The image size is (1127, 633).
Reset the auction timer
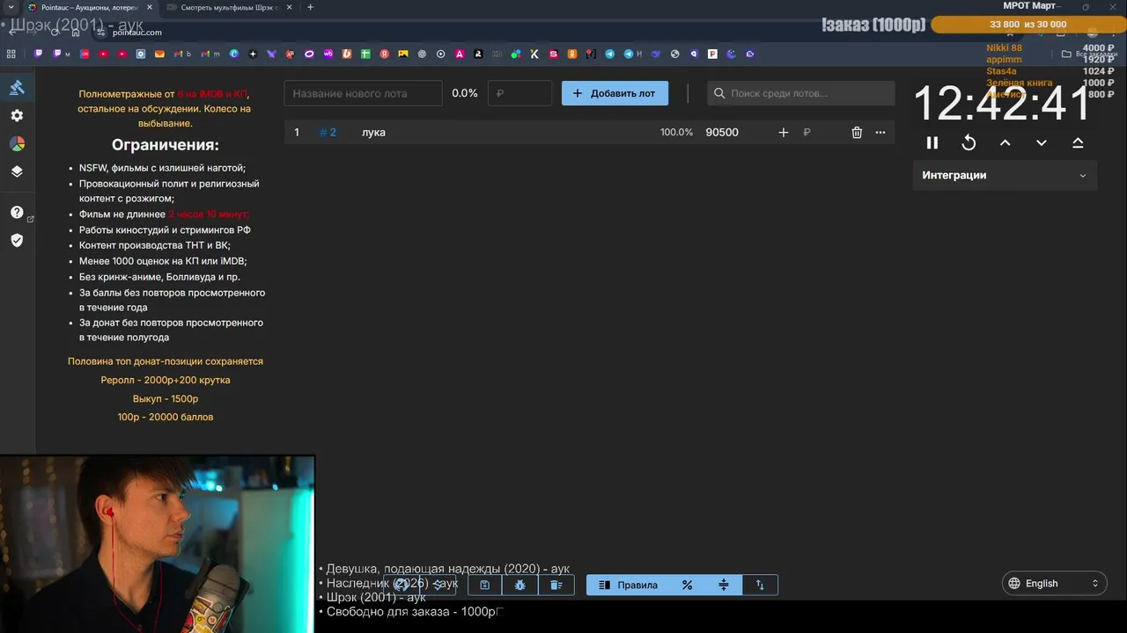(x=969, y=142)
